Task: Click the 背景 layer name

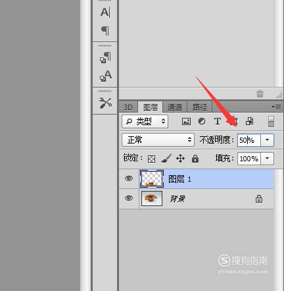Action: 177,199
